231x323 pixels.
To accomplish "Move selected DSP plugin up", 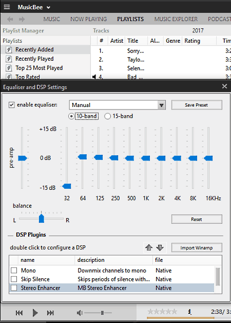I will [x=149, y=247].
